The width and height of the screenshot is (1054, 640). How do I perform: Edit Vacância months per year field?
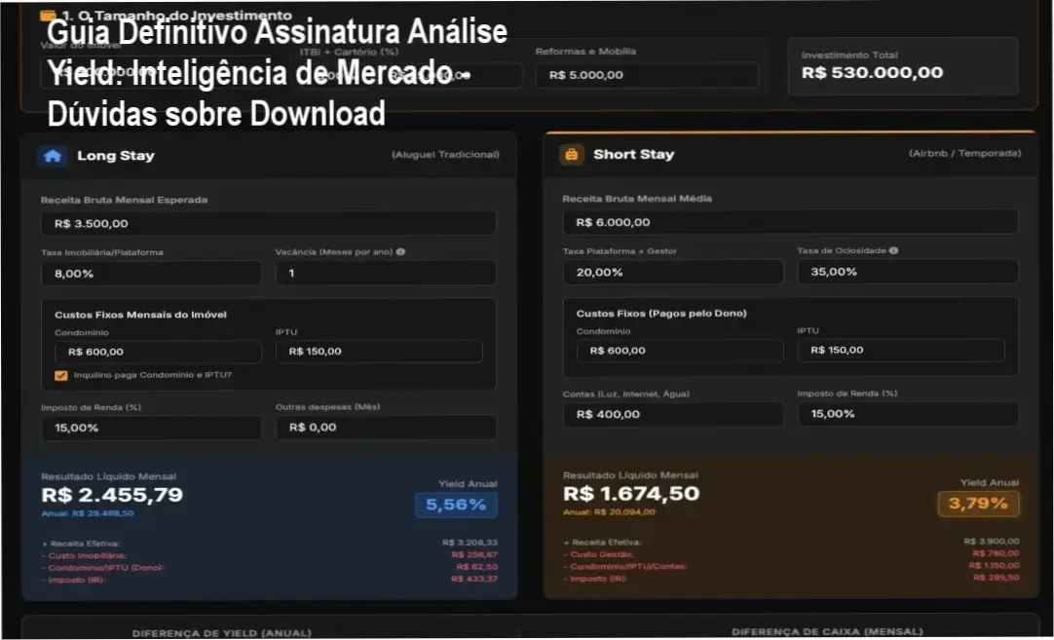coord(385,273)
